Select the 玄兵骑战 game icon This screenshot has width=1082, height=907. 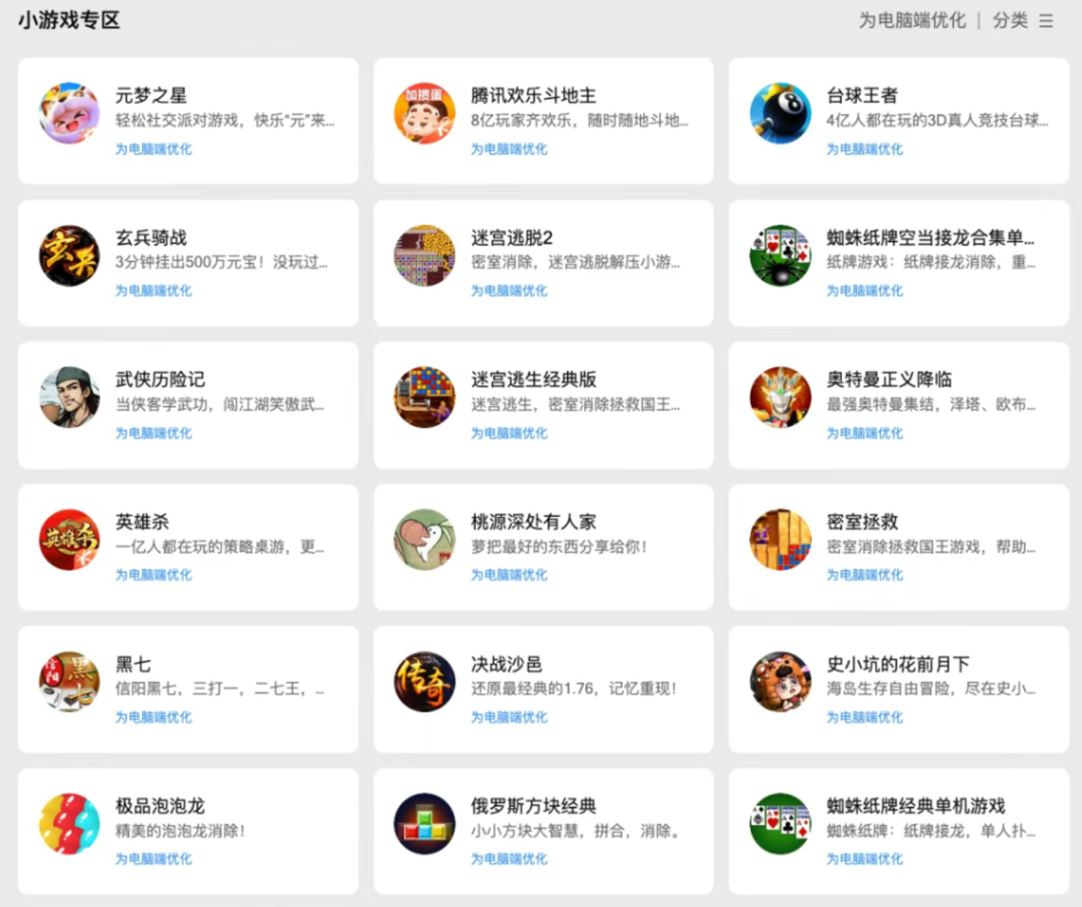[x=70, y=256]
